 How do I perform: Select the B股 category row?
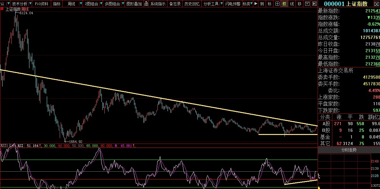[x=349, y=130]
